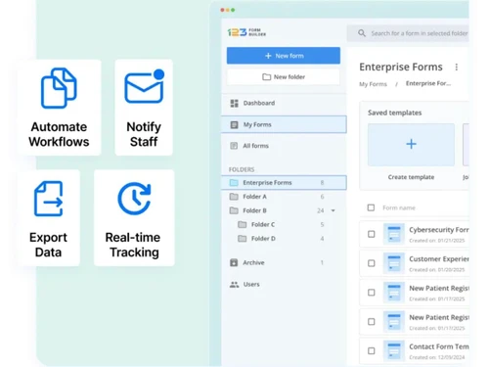Click the Archive box icon
The width and height of the screenshot is (489, 367).
pyautogui.click(x=234, y=262)
